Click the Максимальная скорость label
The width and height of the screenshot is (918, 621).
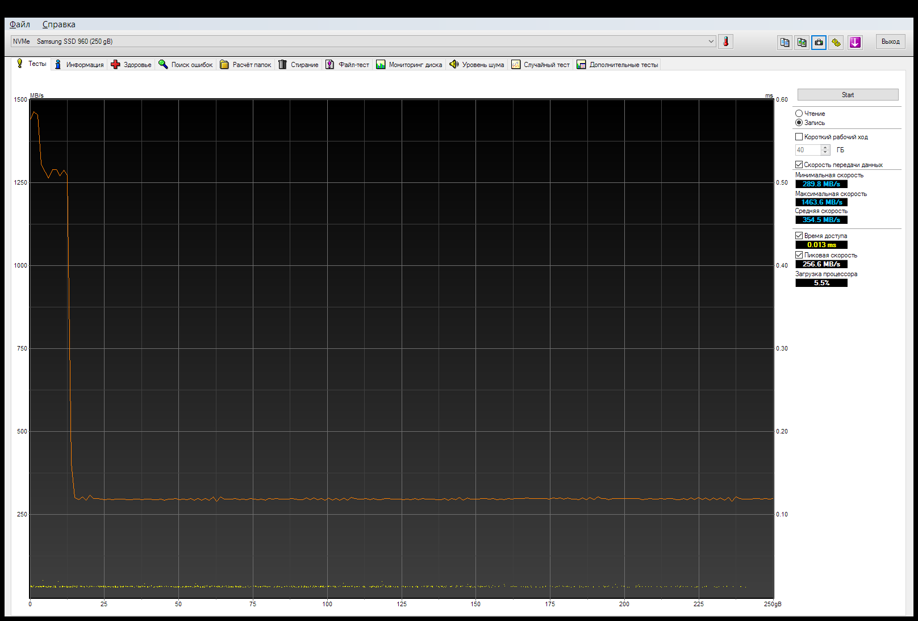coord(831,194)
